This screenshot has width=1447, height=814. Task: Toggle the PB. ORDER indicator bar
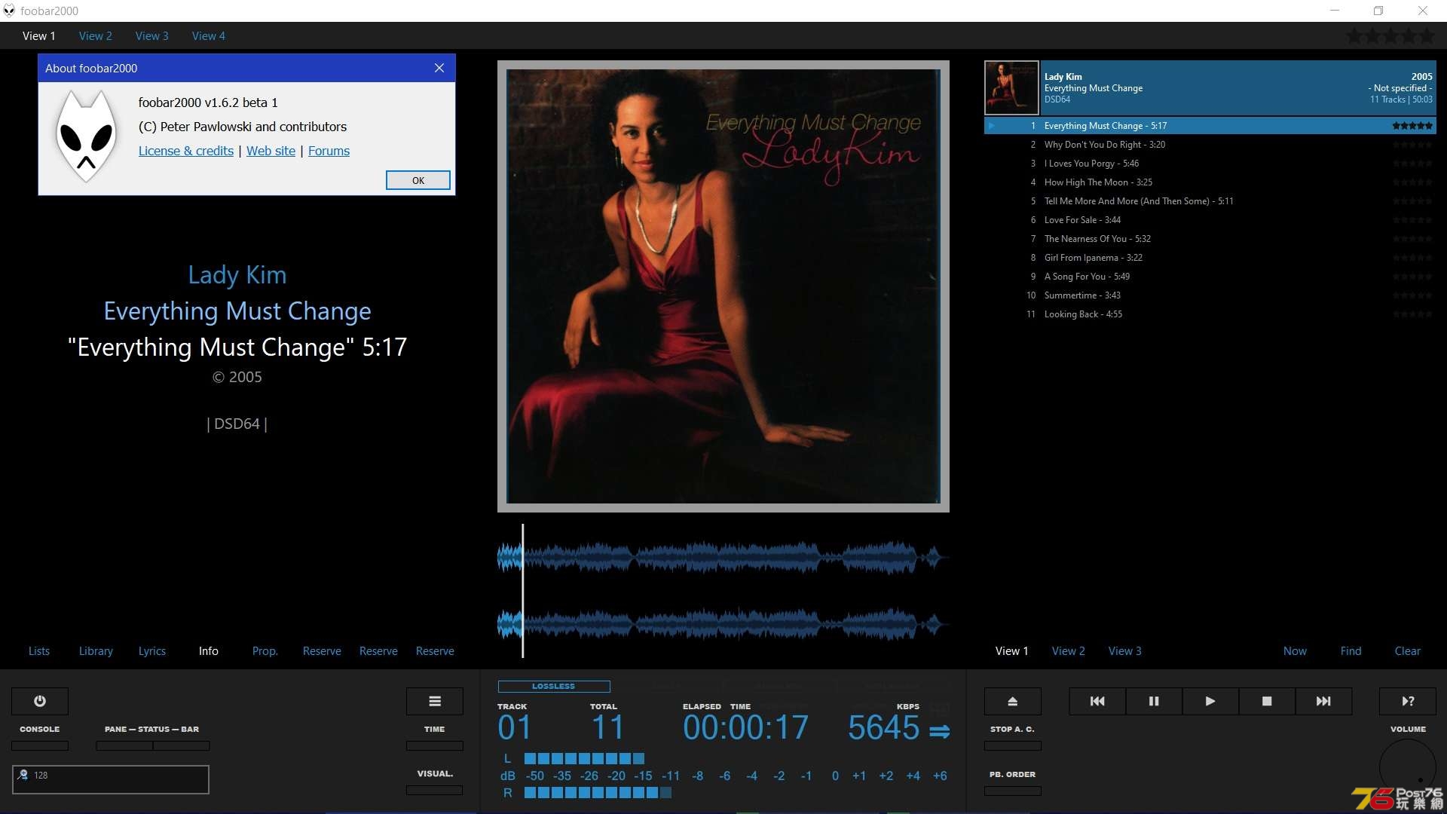(x=1013, y=791)
